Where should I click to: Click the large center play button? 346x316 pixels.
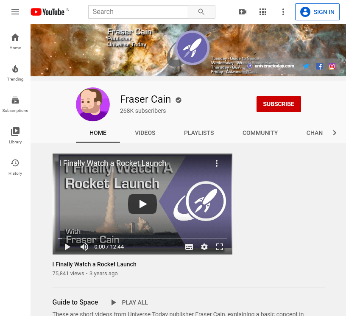coord(142,204)
